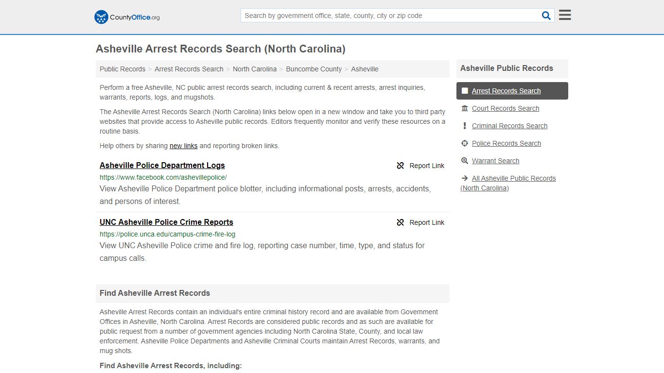The image size is (664, 373).
Task: Click the Arrest Records Search sidebar icon
Action: tap(465, 91)
